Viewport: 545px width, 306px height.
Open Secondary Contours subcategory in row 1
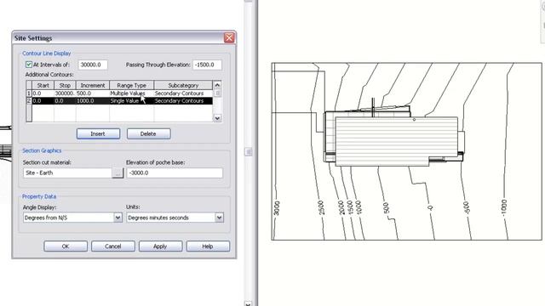point(183,93)
